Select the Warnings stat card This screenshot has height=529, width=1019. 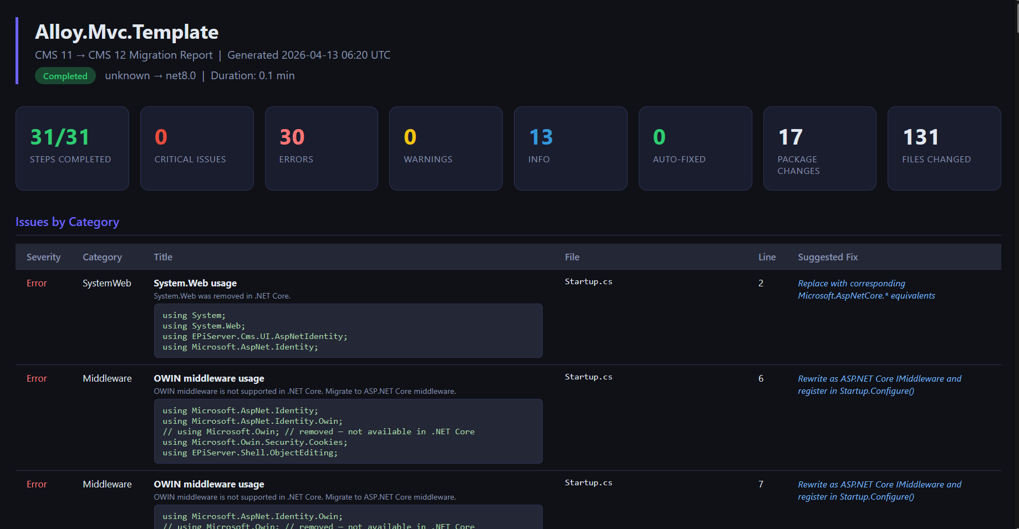pos(446,148)
